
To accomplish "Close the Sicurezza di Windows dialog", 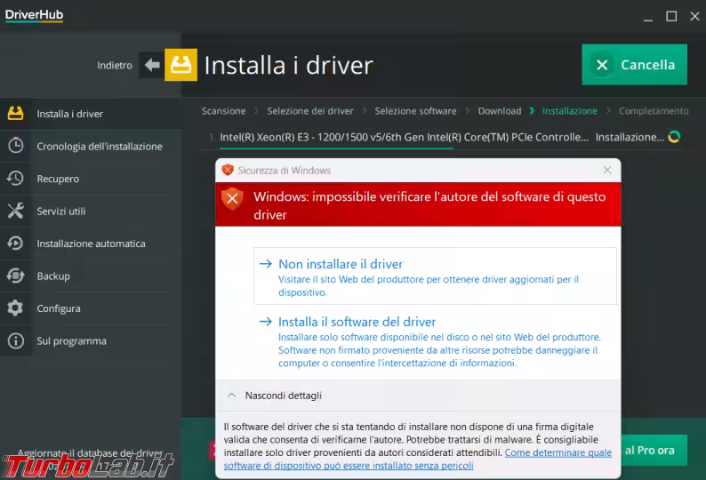I will 607,170.
